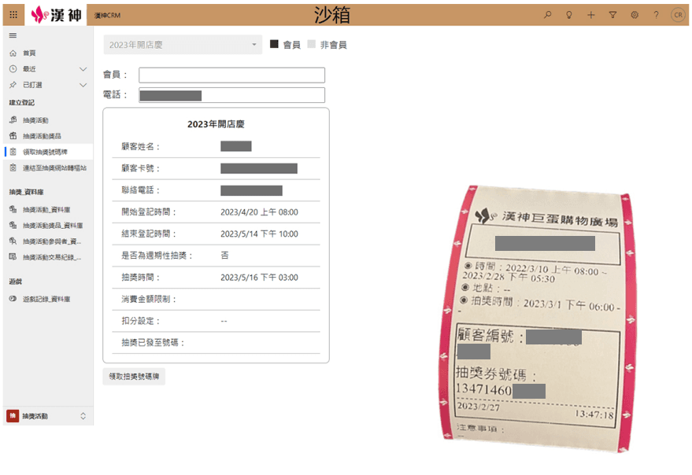
Task: Expand the 已釘選 chevron
Action: point(83,85)
